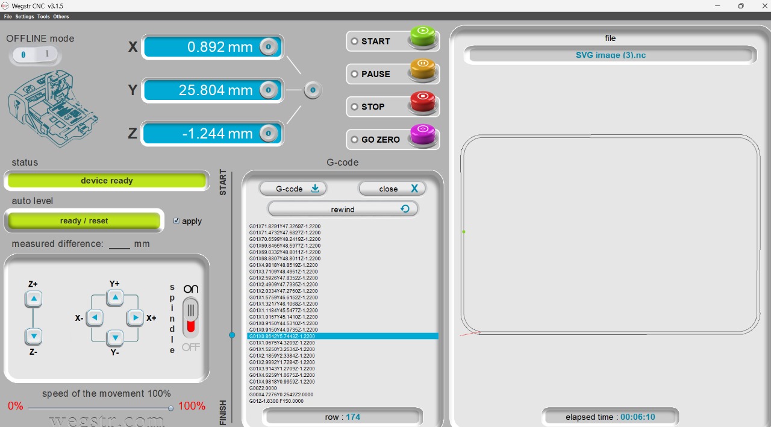Screen dimensions: 771x427
Task: Click the Y coordinate 25.804 mm field
Action: [x=212, y=90]
